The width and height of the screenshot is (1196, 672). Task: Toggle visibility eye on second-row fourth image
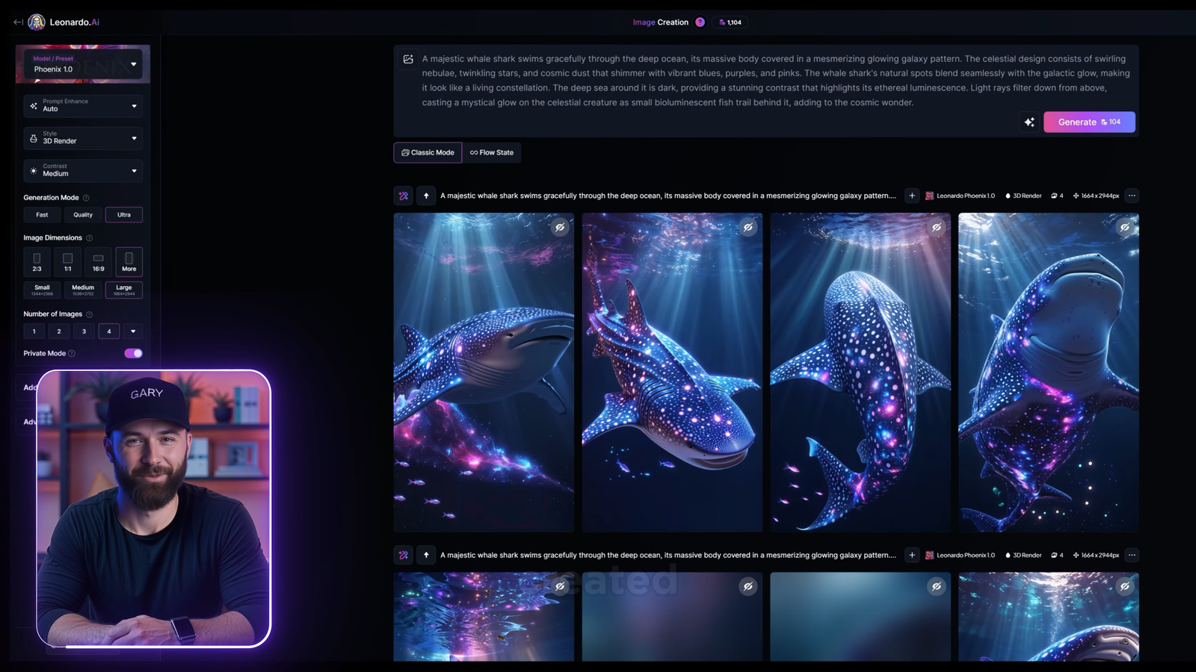pos(1124,587)
